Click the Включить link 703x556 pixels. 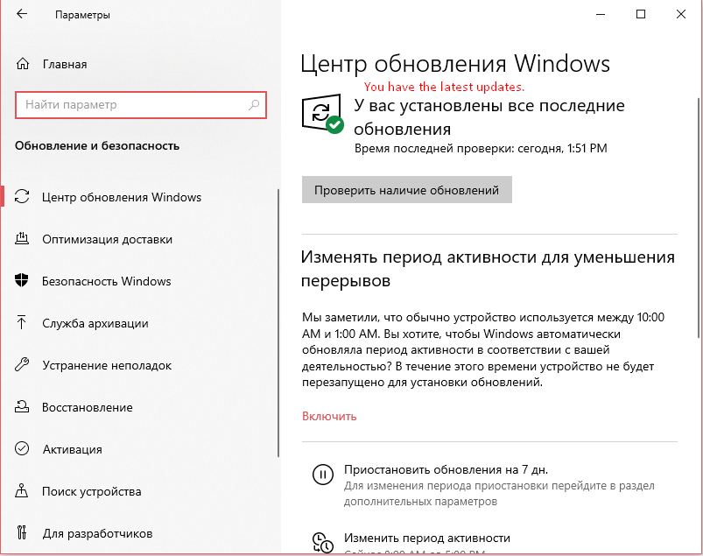coord(329,416)
